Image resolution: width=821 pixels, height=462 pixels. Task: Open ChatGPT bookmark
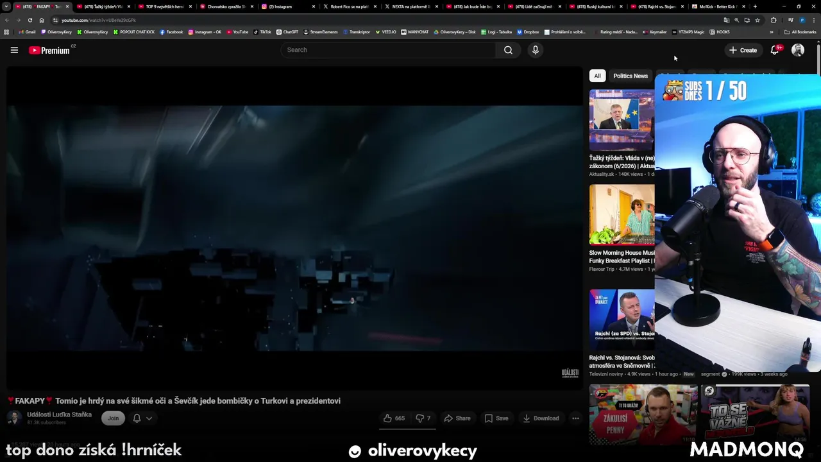pyautogui.click(x=287, y=31)
